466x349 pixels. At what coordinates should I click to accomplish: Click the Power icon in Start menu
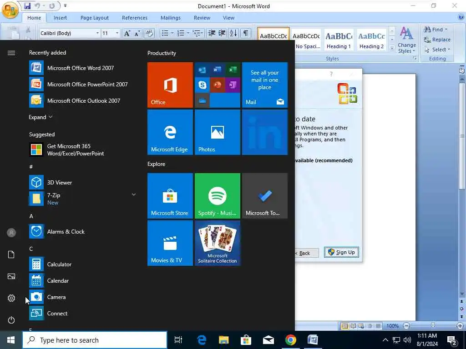click(11, 320)
